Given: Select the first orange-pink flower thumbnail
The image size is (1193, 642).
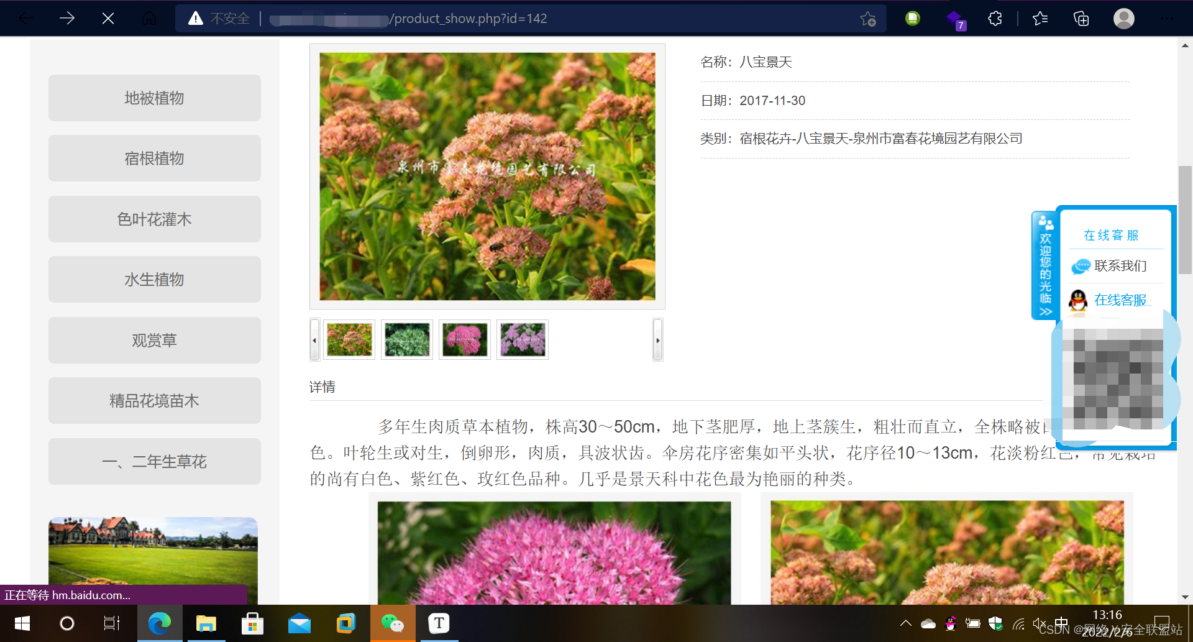Looking at the screenshot, I should [x=349, y=339].
